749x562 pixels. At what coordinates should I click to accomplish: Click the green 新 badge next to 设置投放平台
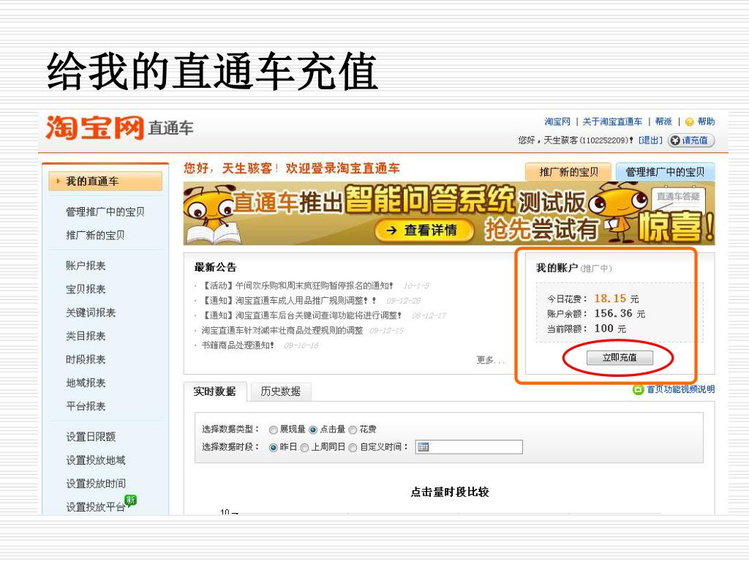130,500
